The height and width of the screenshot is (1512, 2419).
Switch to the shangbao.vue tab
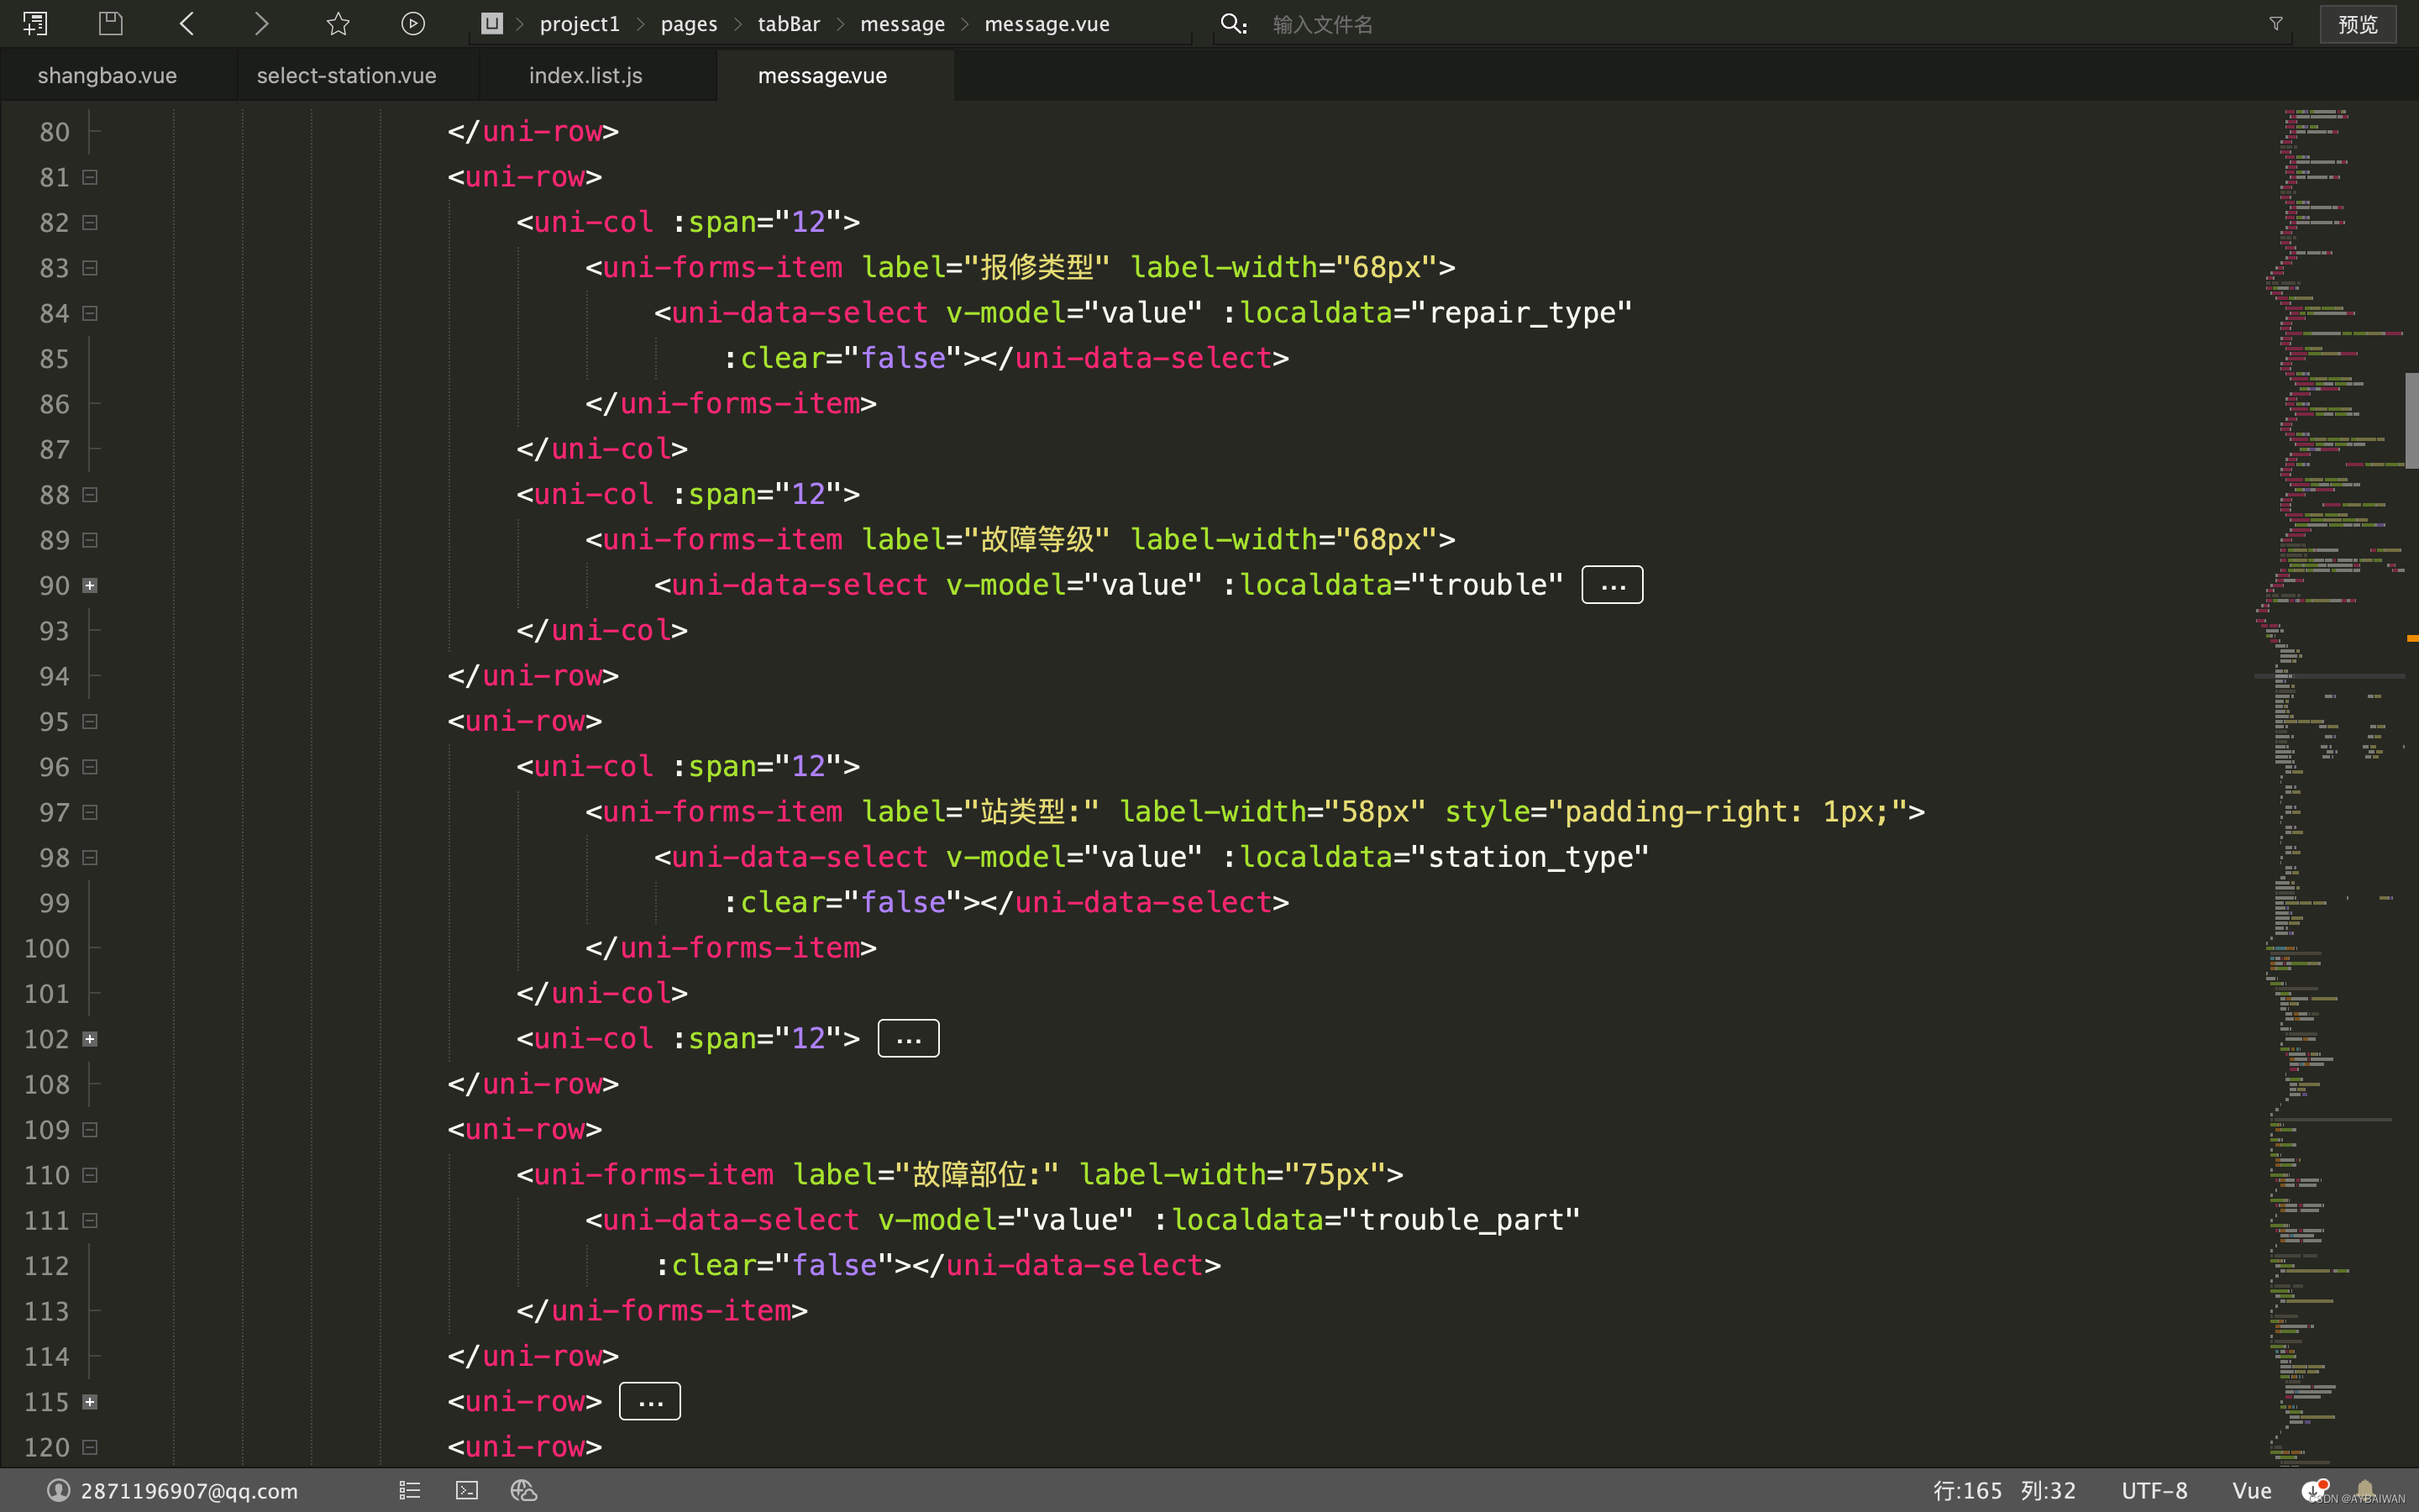coord(107,76)
